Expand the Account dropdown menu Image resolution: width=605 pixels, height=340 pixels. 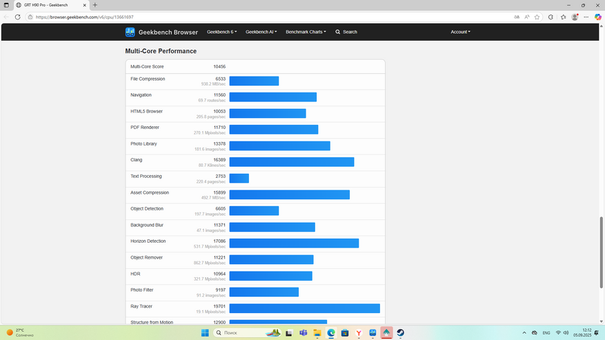pyautogui.click(x=460, y=32)
